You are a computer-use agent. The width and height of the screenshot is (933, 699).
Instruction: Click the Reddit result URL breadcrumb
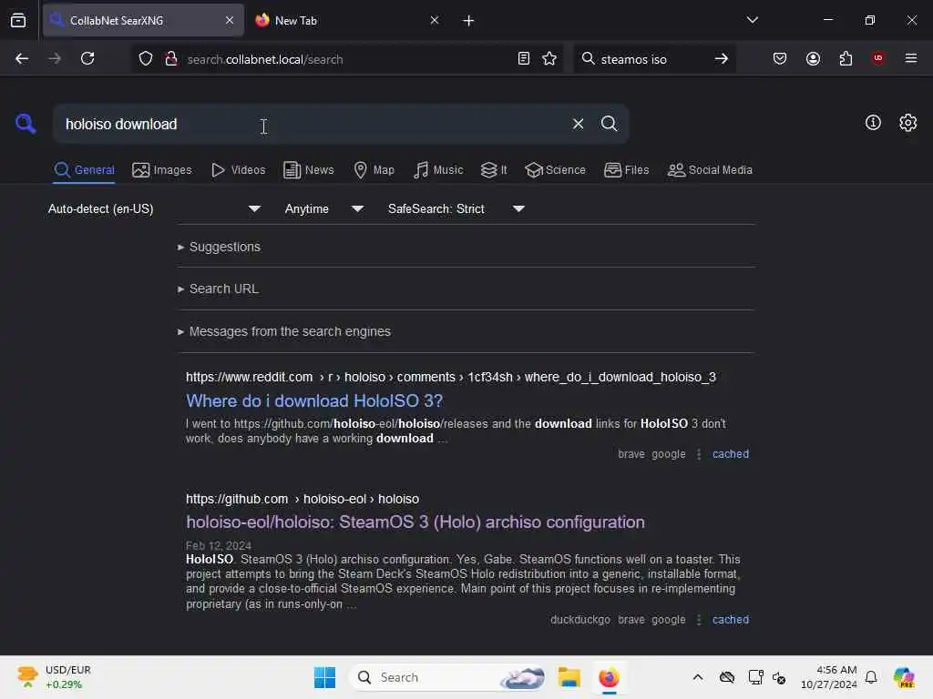[x=451, y=378]
